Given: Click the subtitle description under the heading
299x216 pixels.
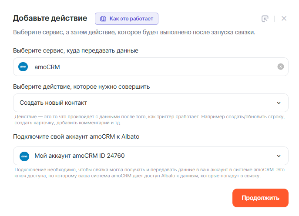Looking at the screenshot, I should tap(134, 33).
